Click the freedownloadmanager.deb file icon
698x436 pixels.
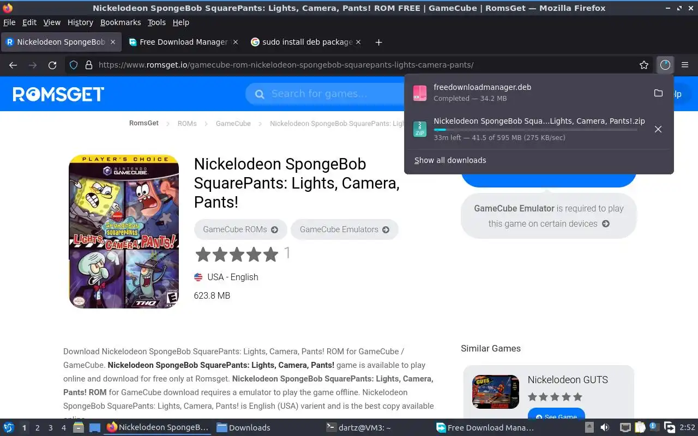[420, 93]
